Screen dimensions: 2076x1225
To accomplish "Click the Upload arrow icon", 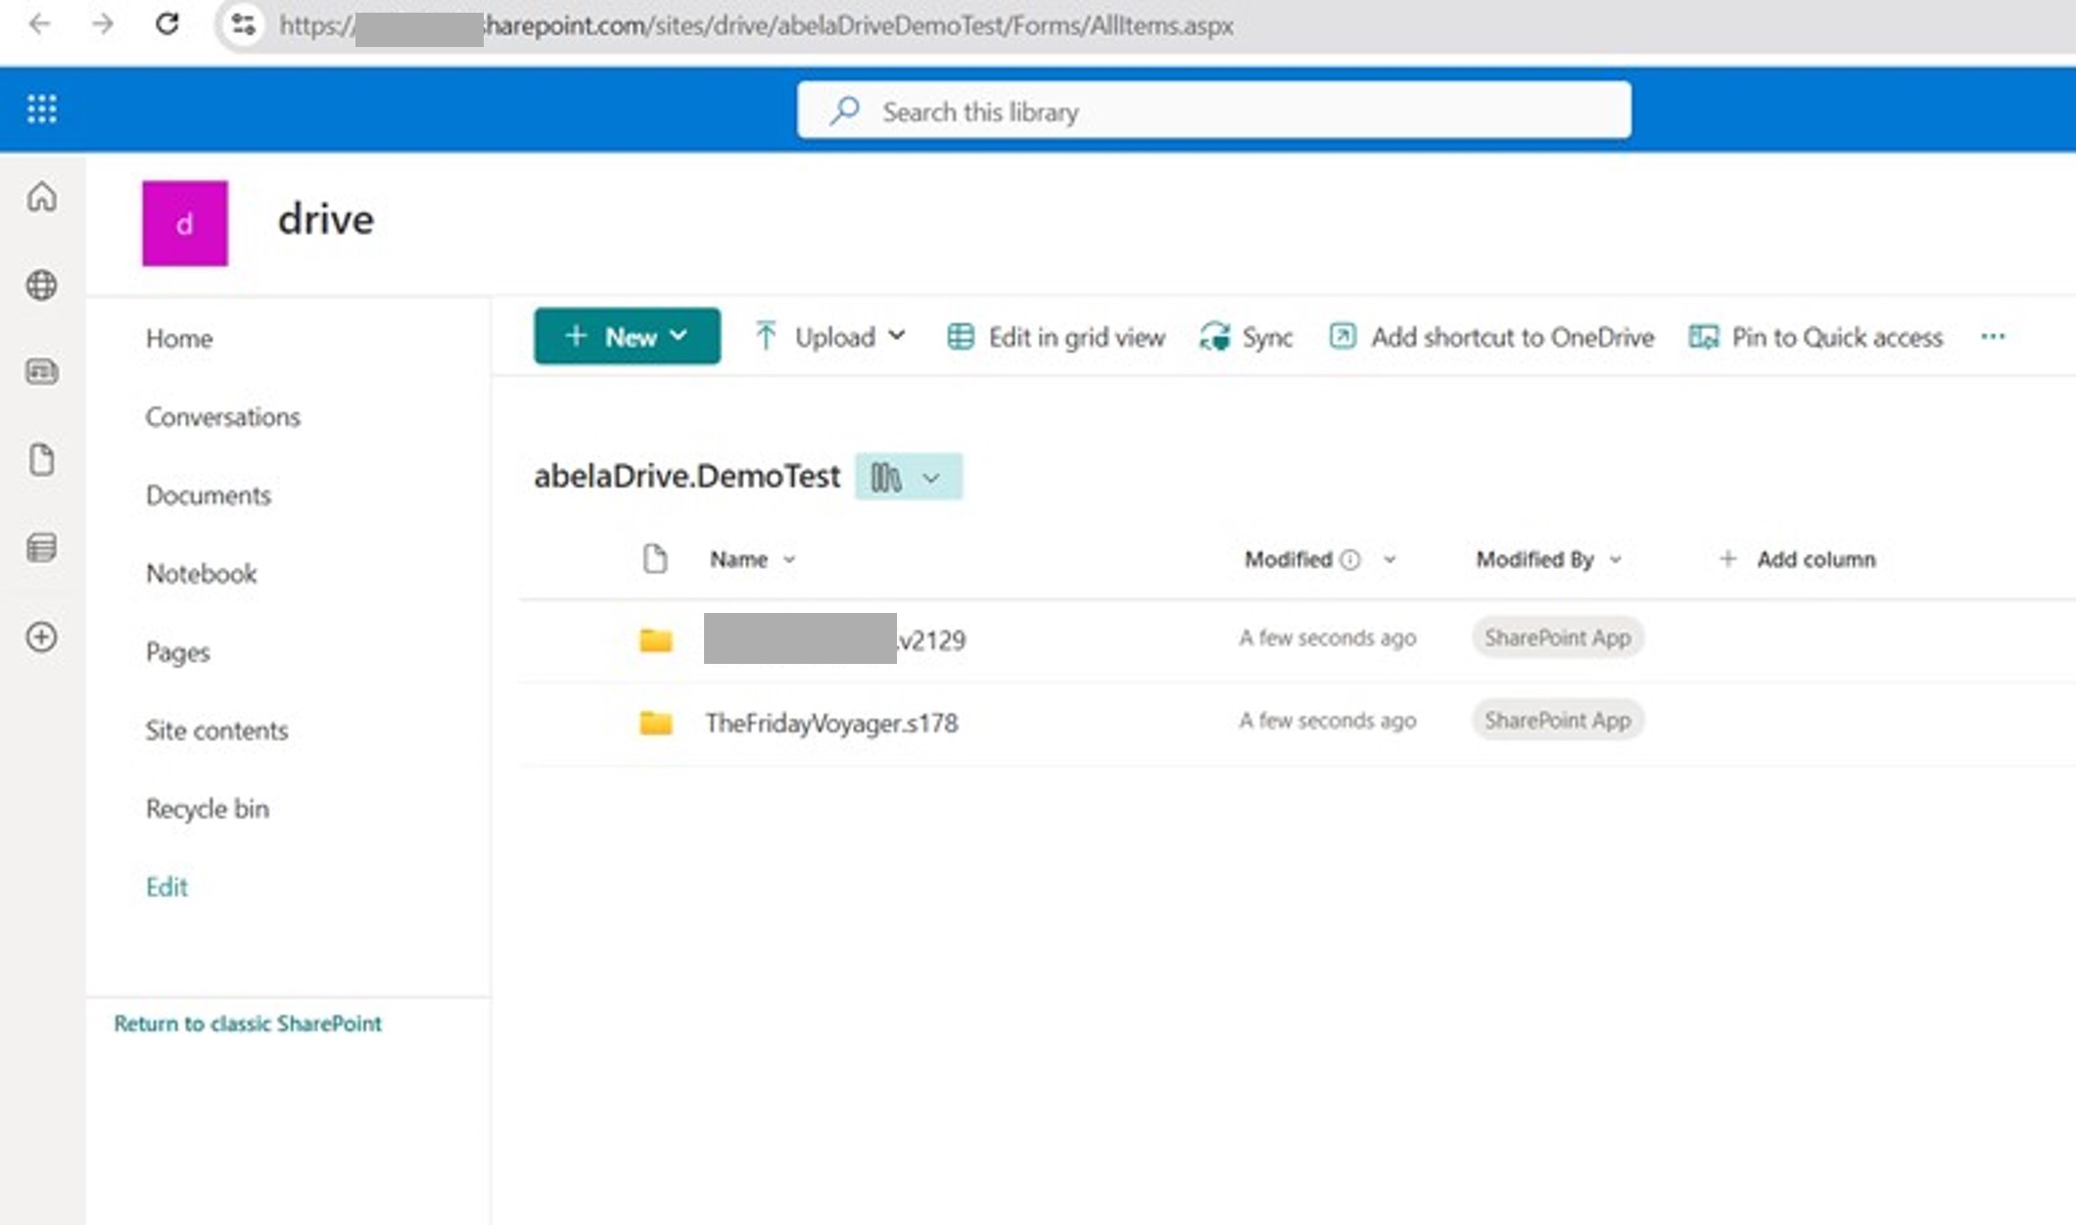I will coord(766,337).
